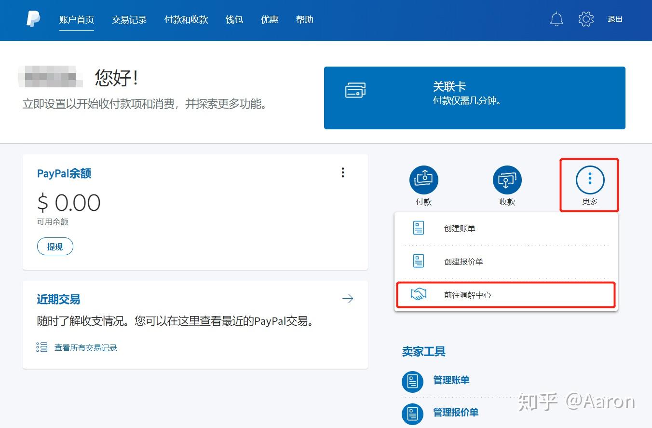Open account settings via the gear icon
The width and height of the screenshot is (652, 428).
click(x=585, y=19)
